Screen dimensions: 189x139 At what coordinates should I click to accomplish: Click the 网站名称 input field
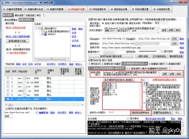tap(114, 39)
